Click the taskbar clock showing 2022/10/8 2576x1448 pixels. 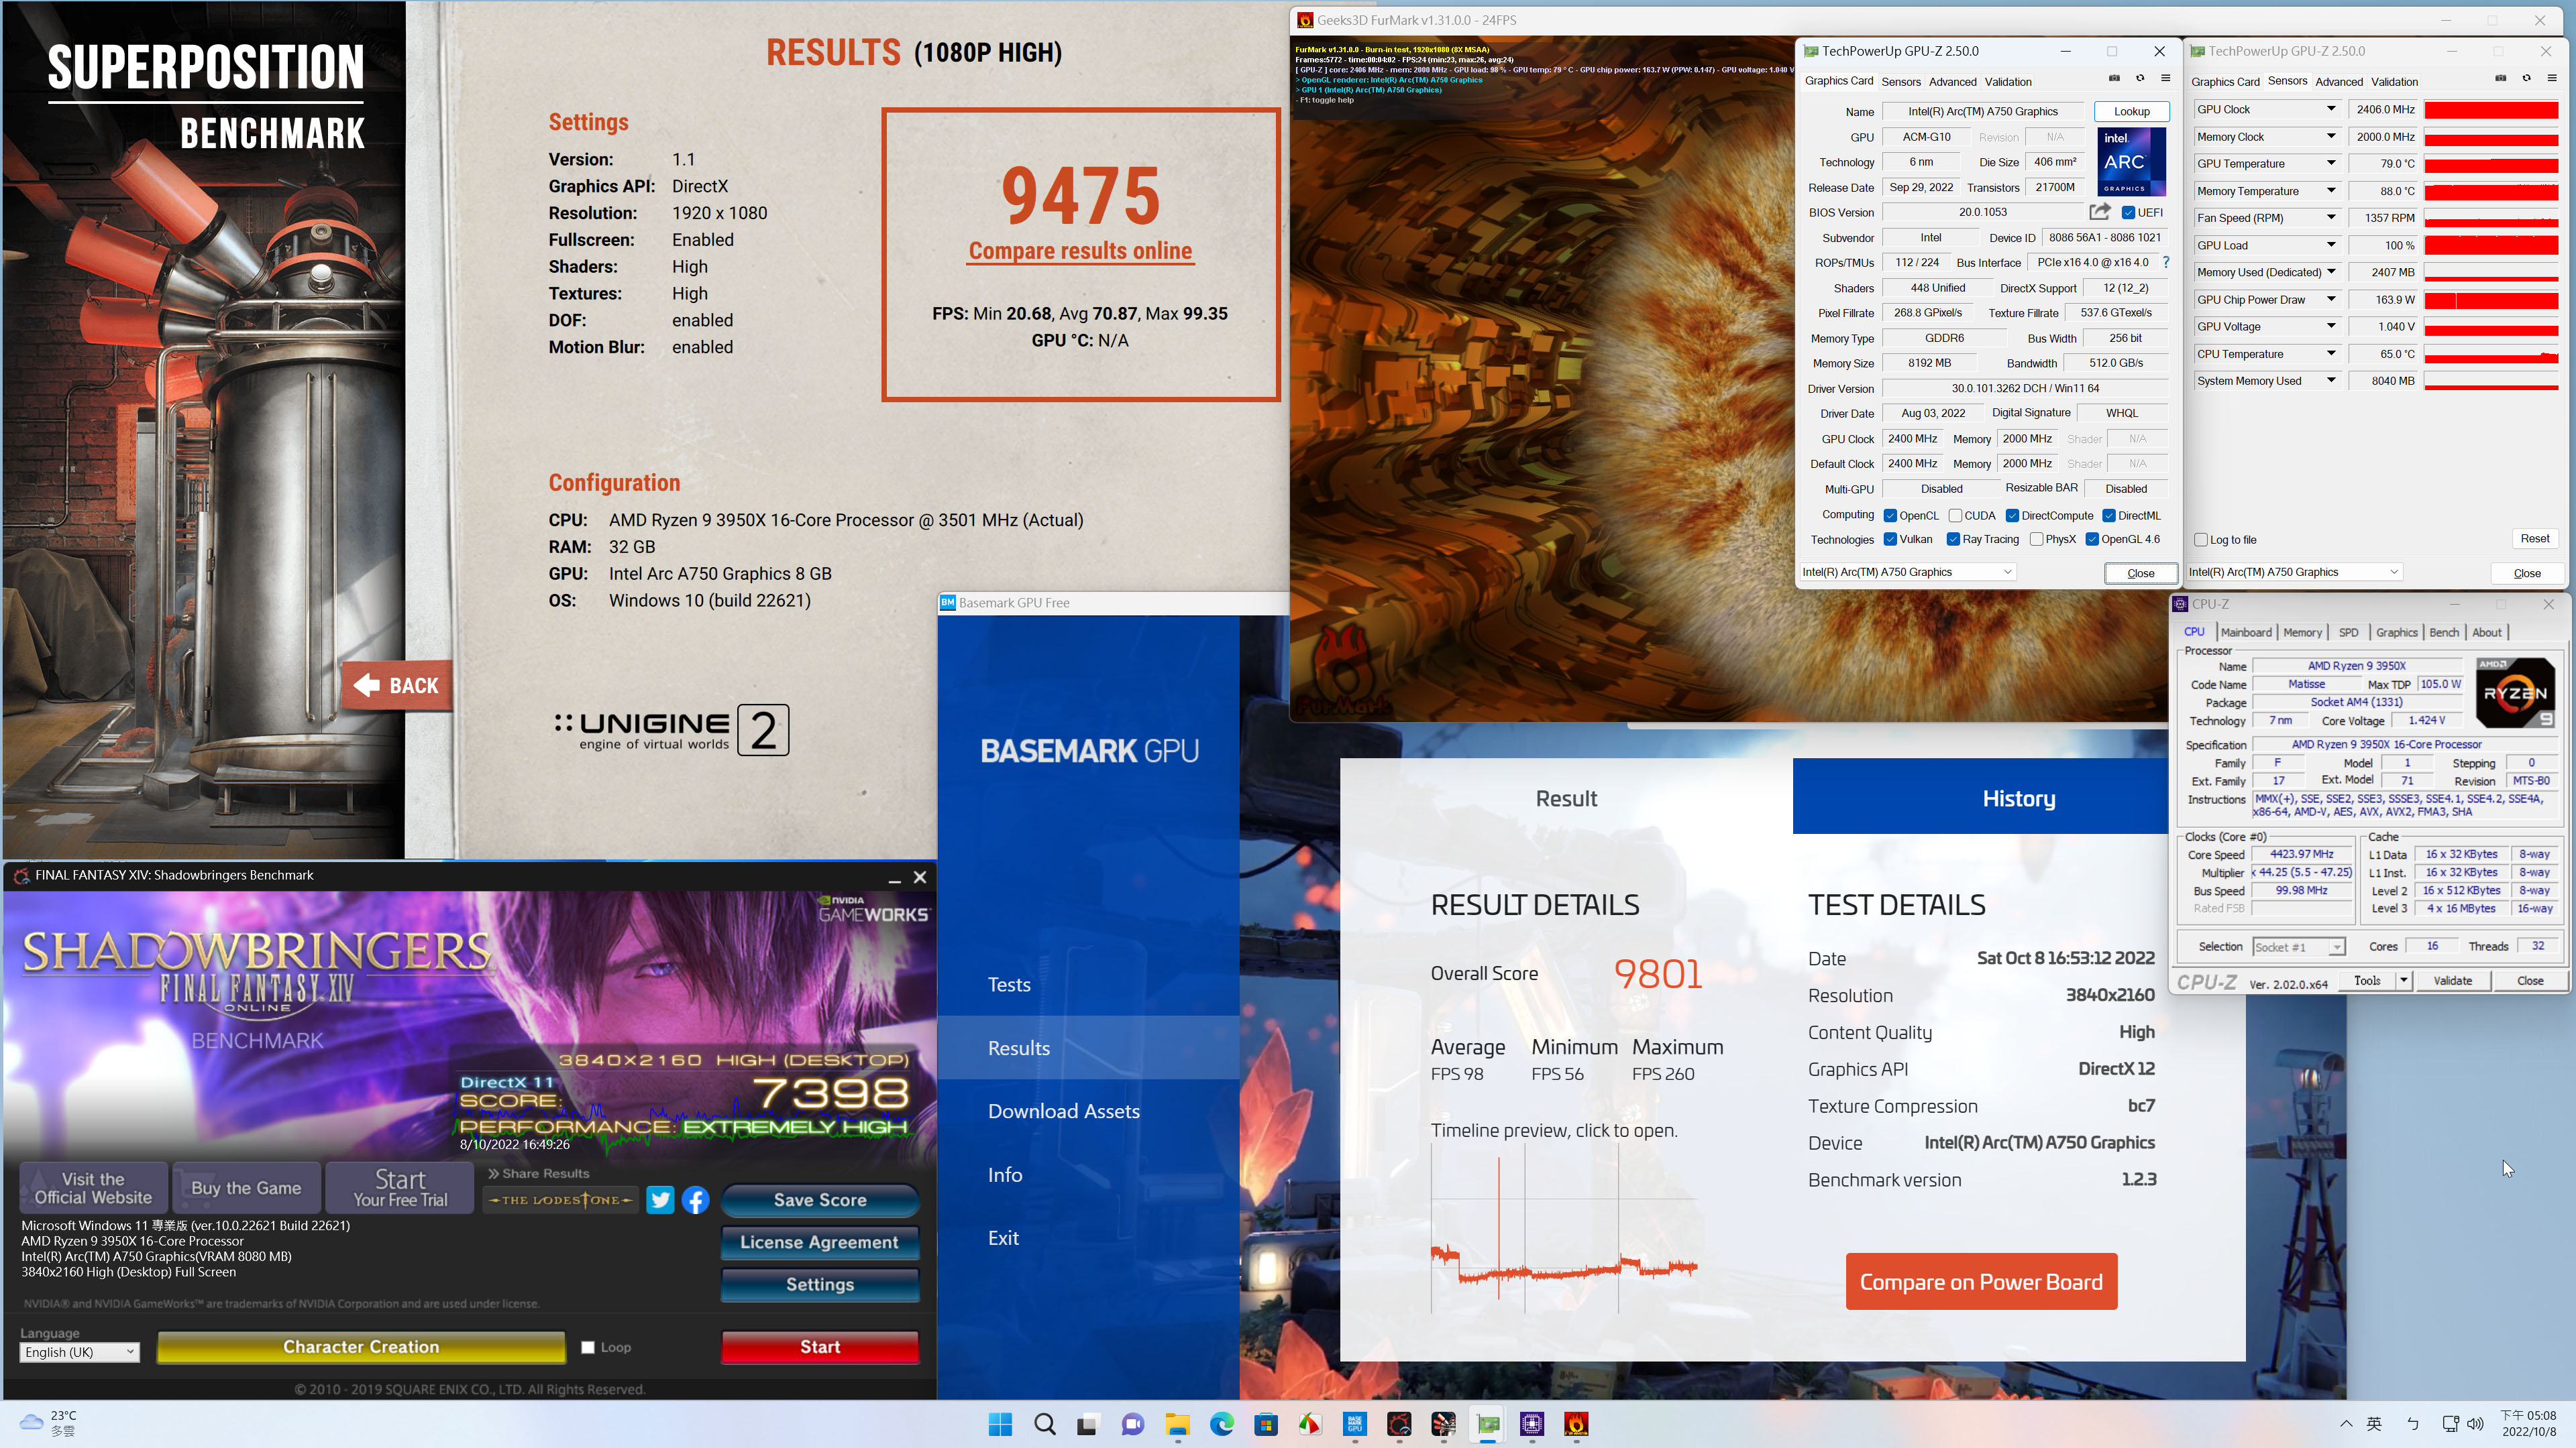[x=2529, y=1423]
